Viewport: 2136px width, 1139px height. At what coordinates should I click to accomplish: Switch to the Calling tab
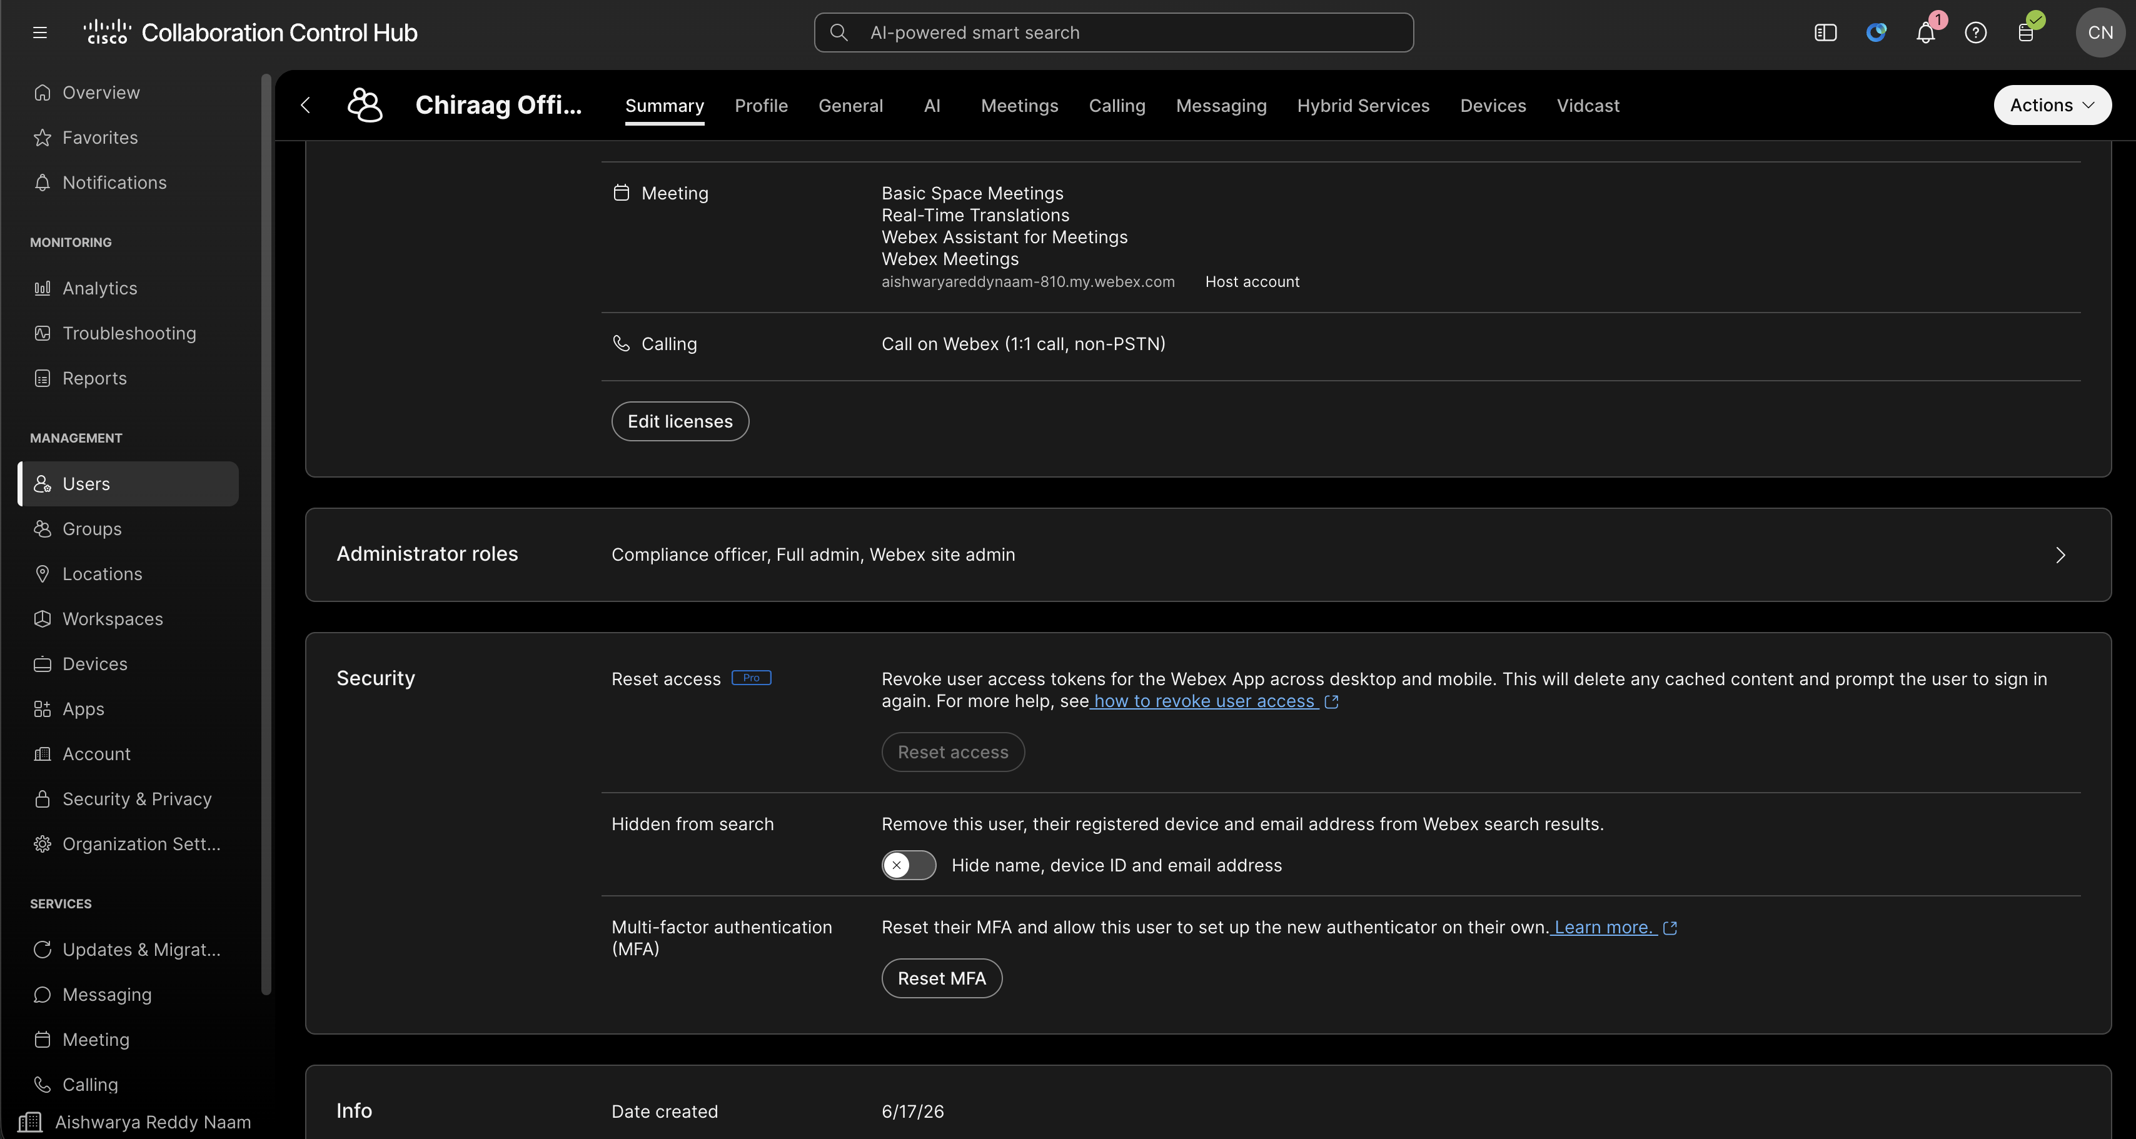coord(1117,106)
